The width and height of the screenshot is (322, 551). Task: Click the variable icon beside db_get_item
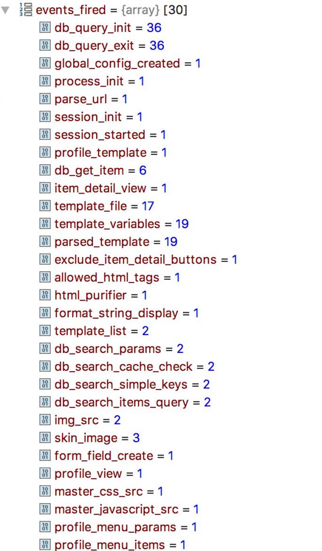44,170
